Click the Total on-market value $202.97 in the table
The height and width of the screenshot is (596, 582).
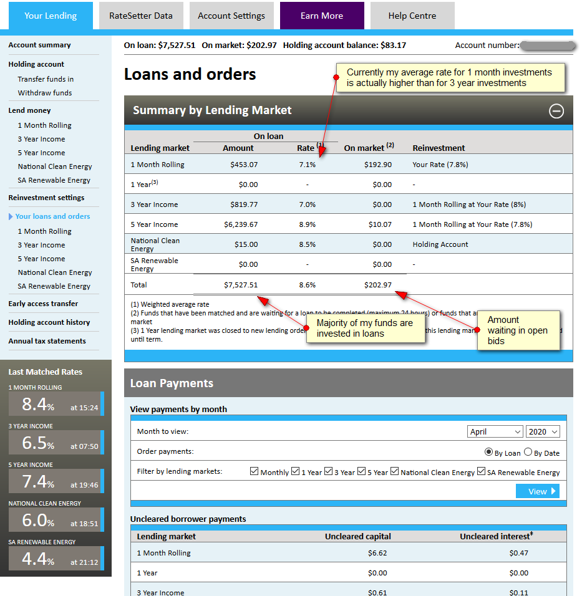tap(378, 285)
